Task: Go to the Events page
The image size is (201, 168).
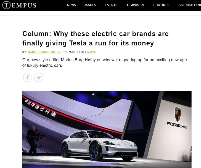Action: (x=111, y=5)
